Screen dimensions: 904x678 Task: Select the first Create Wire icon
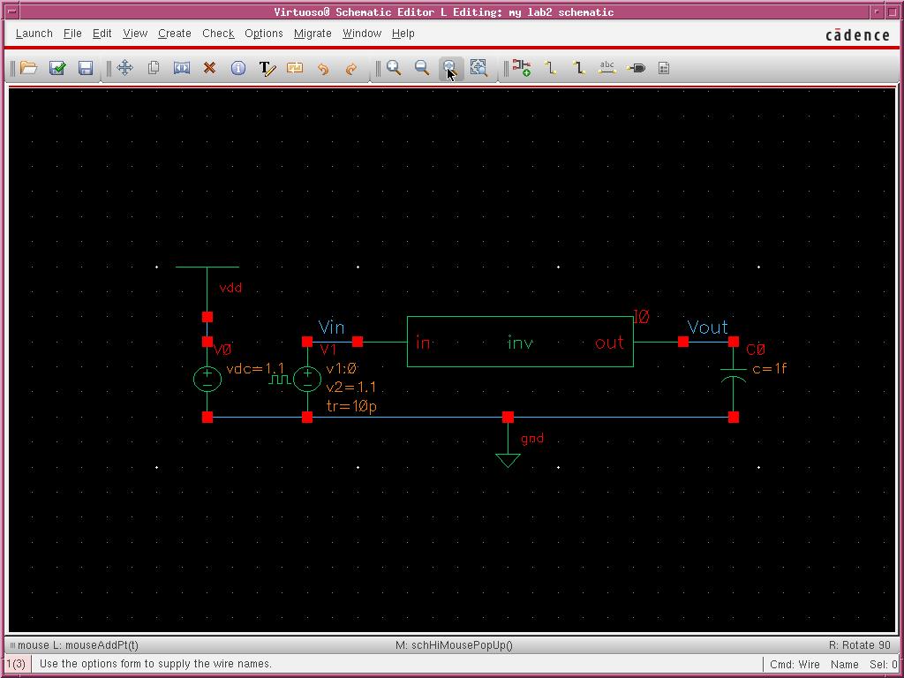click(551, 68)
